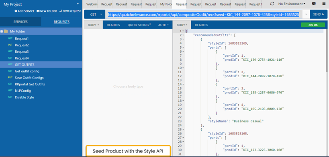Expand the No Environment dropdown
This screenshot has width=329, height=157.
(x=292, y=4)
